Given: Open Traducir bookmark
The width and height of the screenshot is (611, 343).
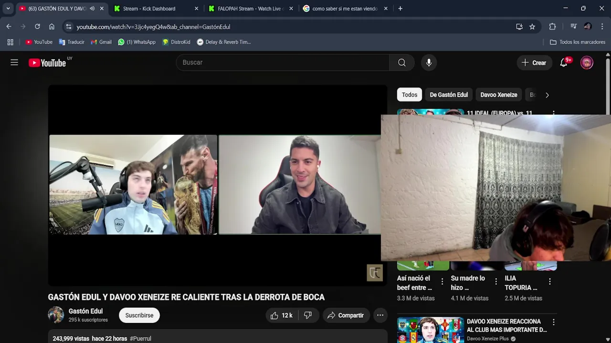Looking at the screenshot, I should 72,42.
